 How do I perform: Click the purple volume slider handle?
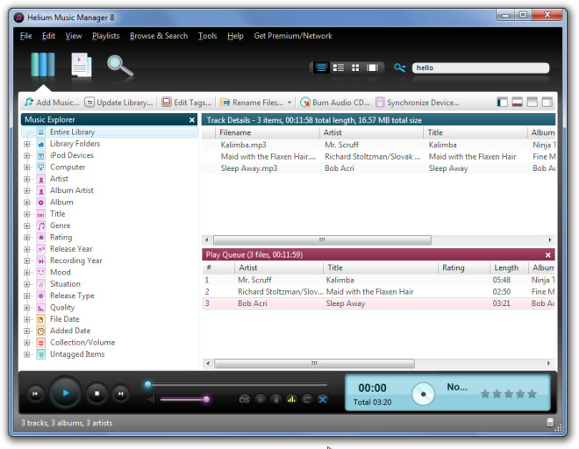pos(206,399)
